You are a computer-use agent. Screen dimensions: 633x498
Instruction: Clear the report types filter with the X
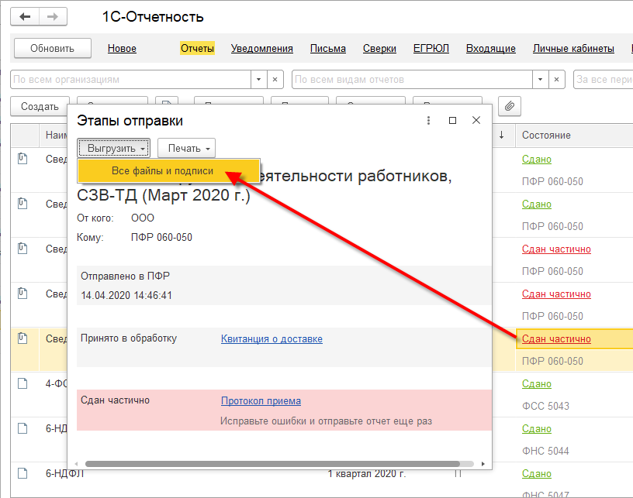[x=556, y=79]
